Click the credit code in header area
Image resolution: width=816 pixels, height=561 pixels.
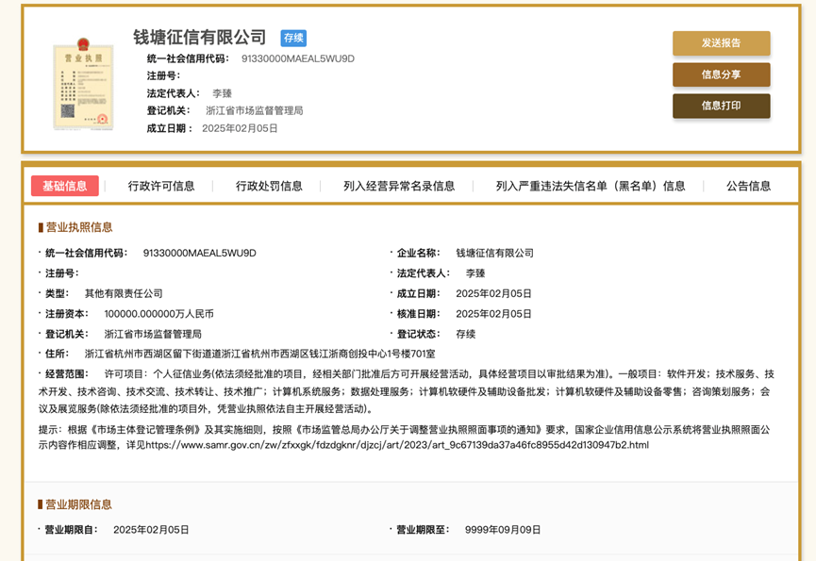(x=298, y=58)
